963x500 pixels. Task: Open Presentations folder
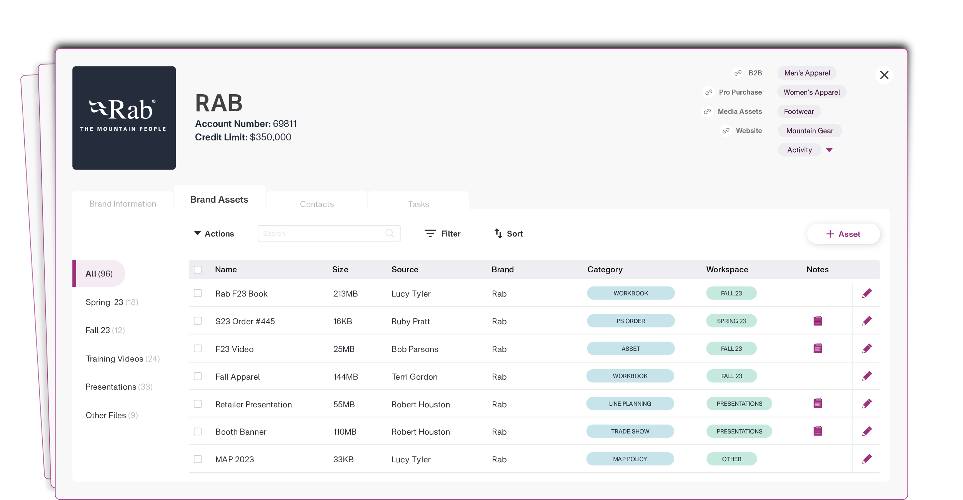pos(119,387)
